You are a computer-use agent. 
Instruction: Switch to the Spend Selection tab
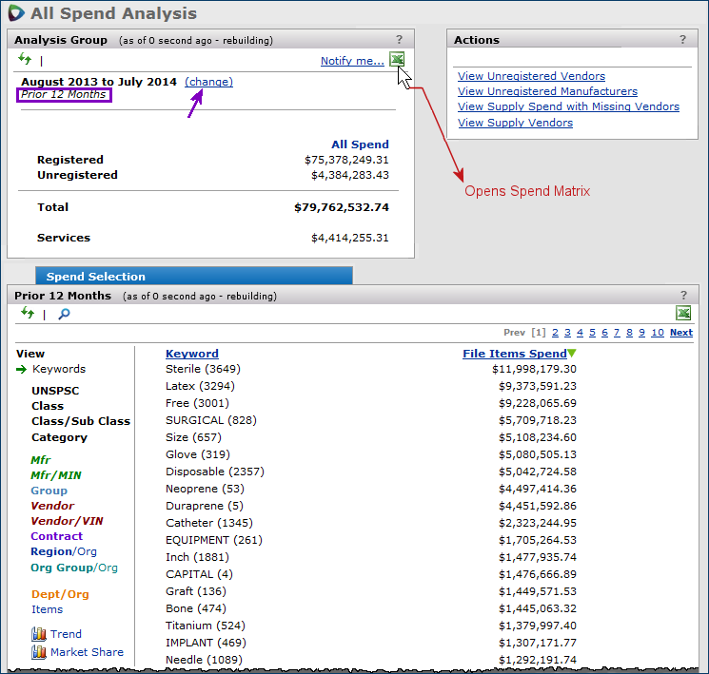click(x=96, y=277)
